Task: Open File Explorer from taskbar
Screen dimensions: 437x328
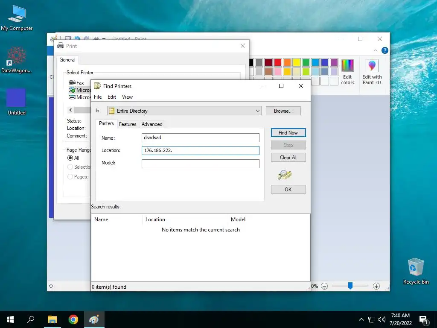Action: pyautogui.click(x=52, y=319)
